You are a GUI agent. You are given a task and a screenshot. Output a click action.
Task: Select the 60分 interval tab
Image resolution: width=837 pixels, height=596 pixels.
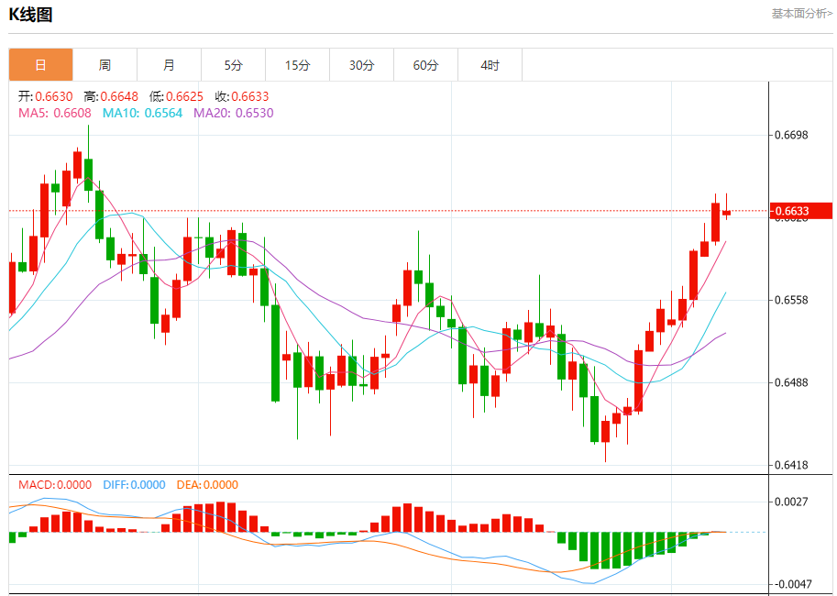coord(426,65)
